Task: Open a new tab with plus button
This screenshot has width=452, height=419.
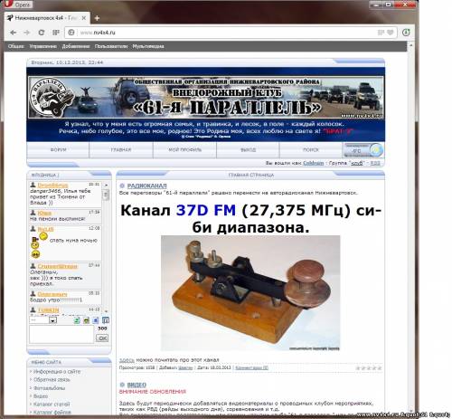Action: coord(97,18)
